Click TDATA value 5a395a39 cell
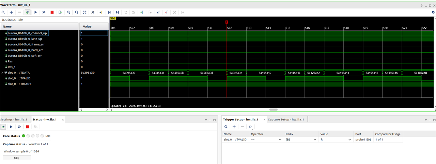This screenshot has width=436, height=164. coord(94,73)
